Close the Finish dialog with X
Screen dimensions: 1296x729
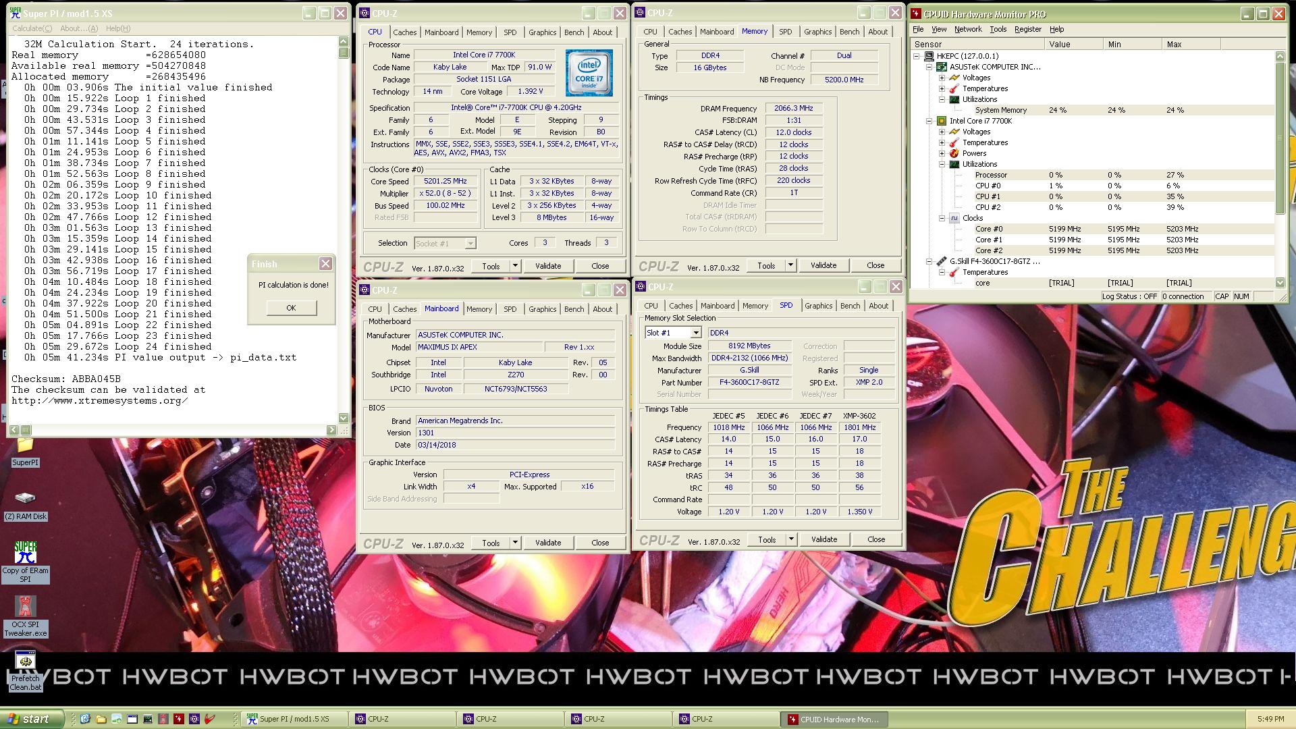coord(325,264)
